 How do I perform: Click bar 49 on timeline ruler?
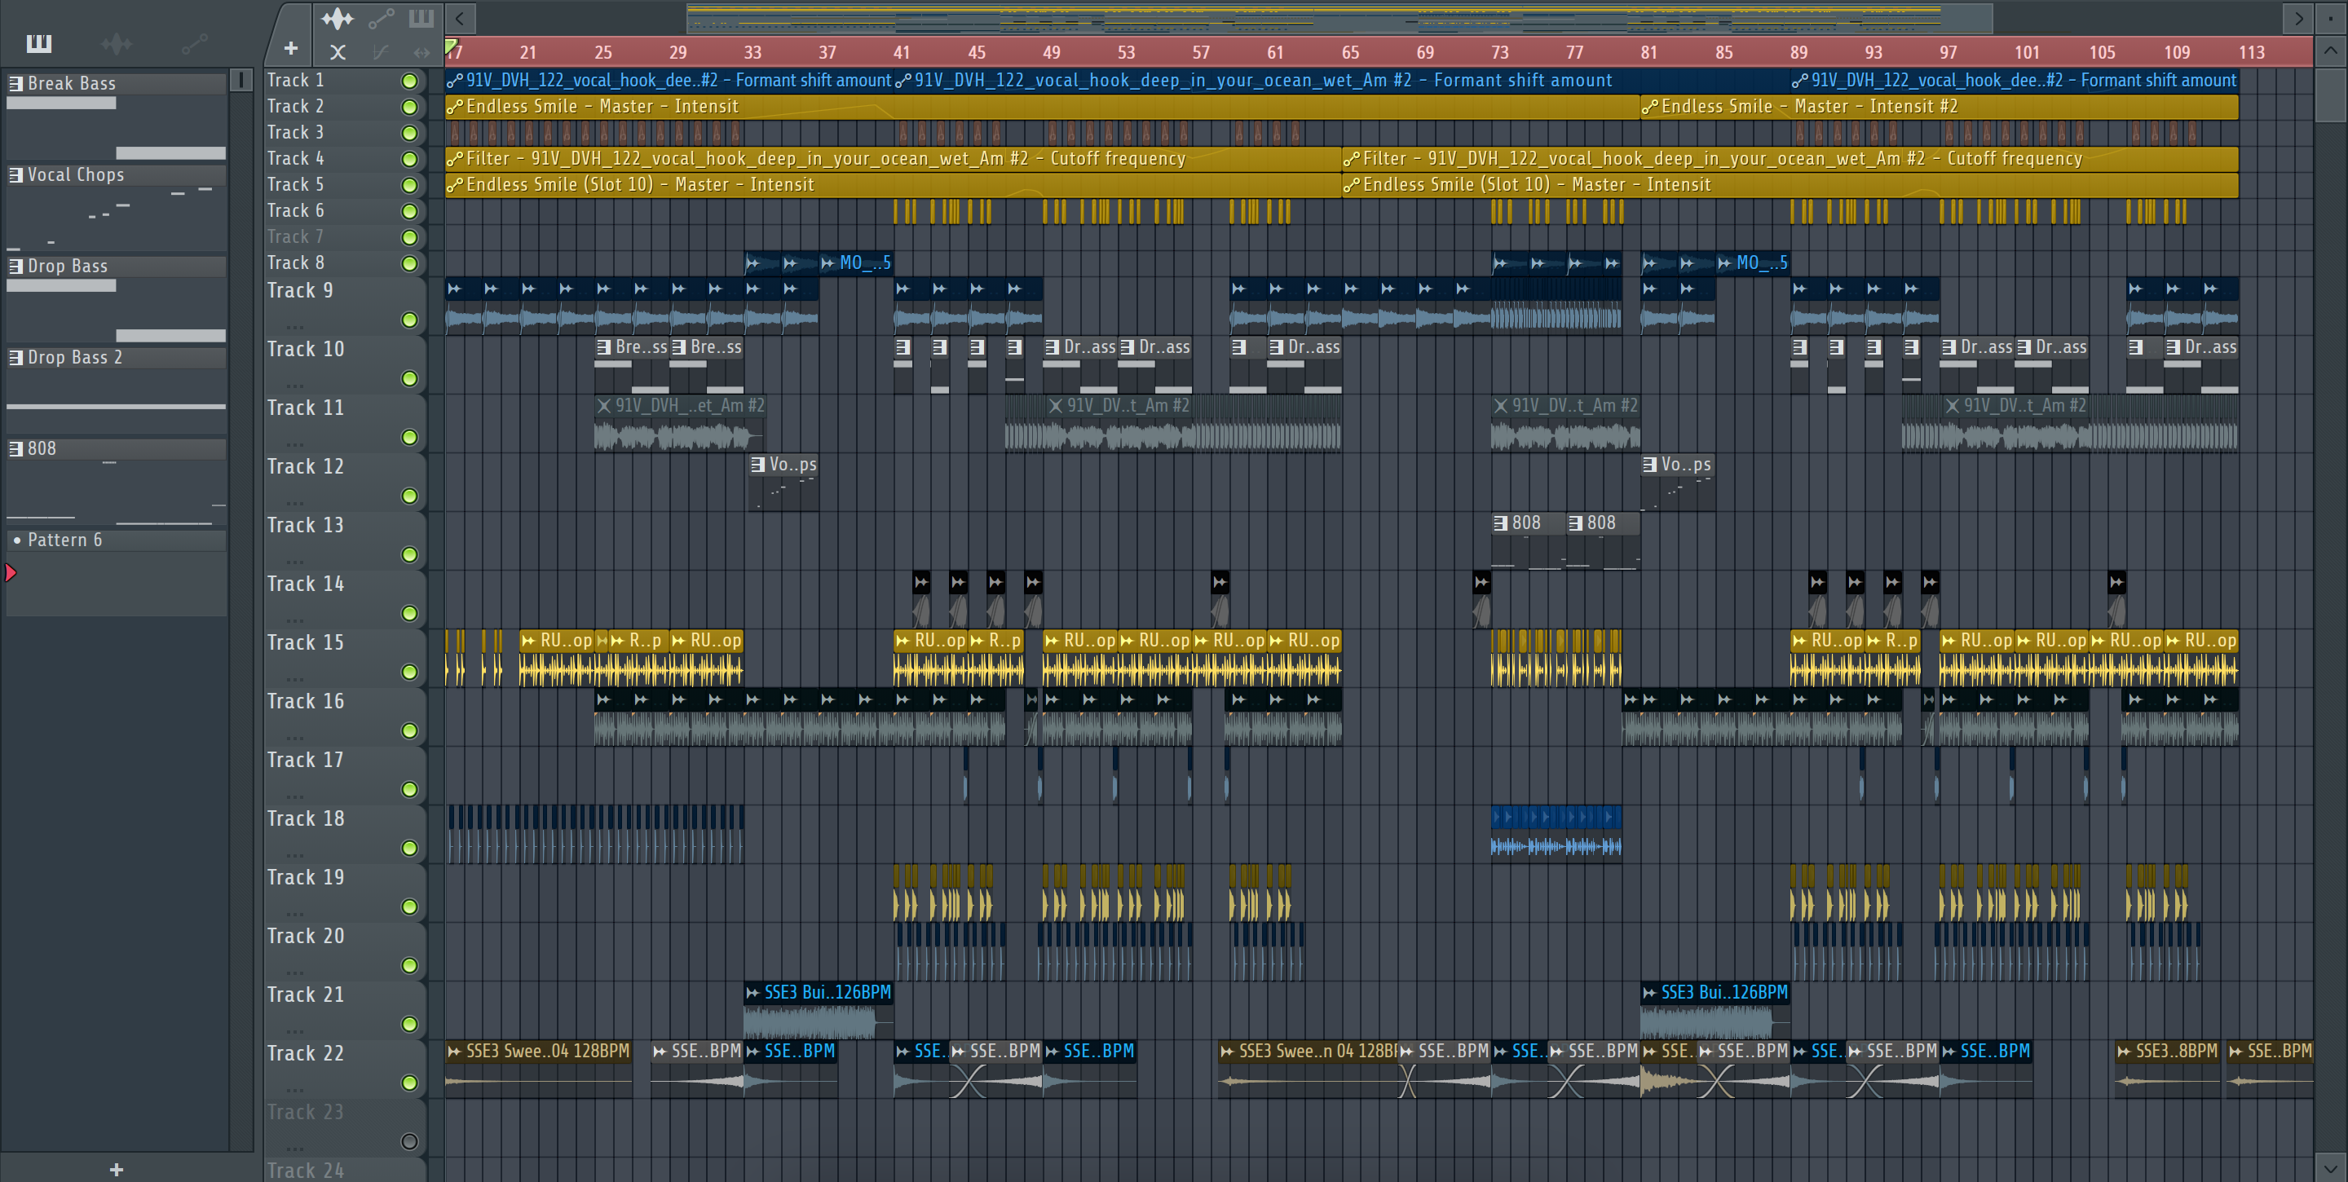click(x=1051, y=52)
